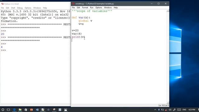Close the variable.py editor window
Screen dimensions: 199x112
tap(165, 4)
